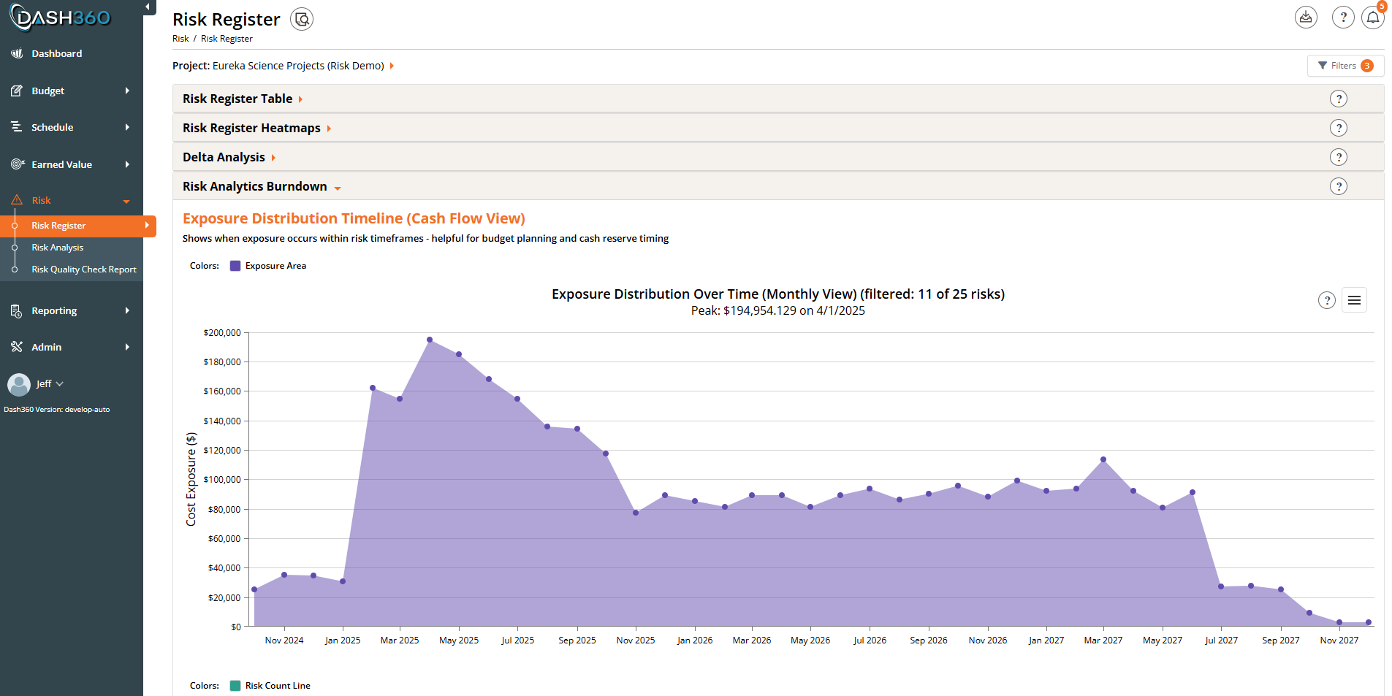Expand the Earned Value submenu arrow
The image size is (1392, 696).
(127, 164)
